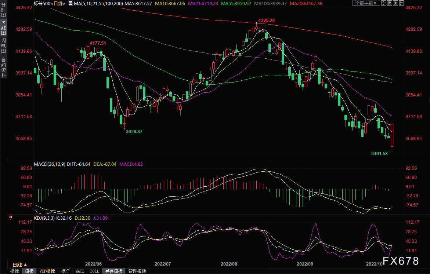Expand the 日线 period selector
Viewport: 430px width, 274px height.
(x=19, y=265)
